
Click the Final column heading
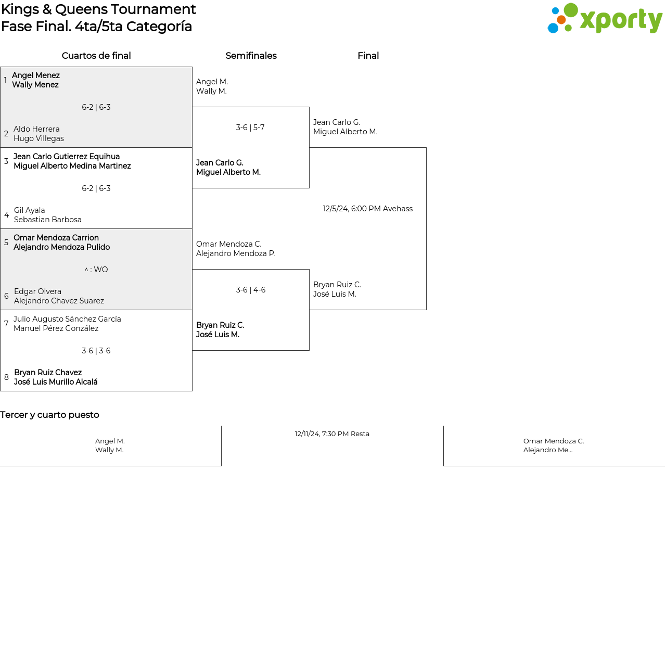pos(368,56)
